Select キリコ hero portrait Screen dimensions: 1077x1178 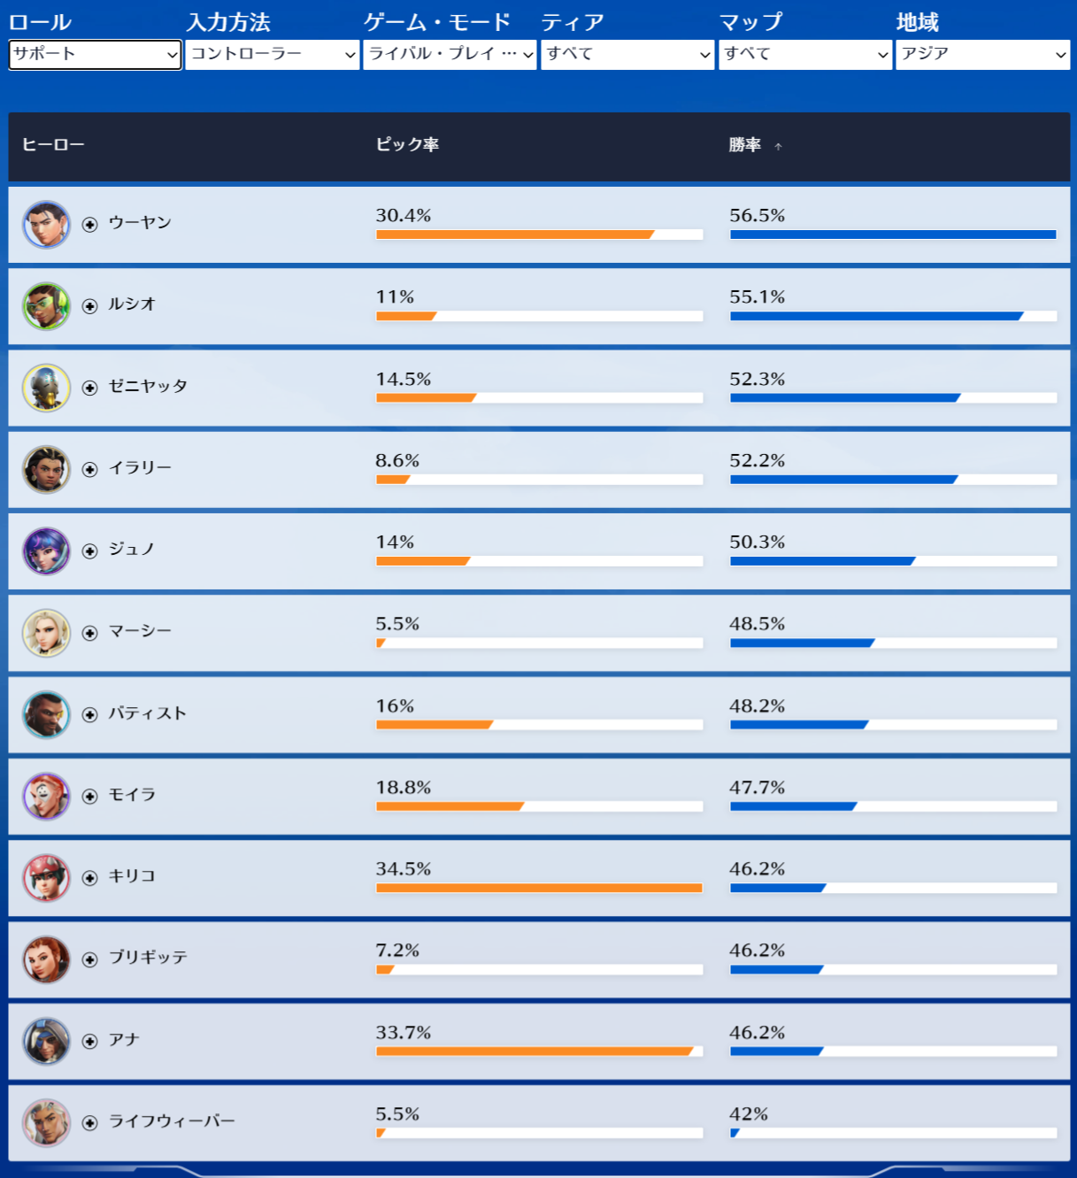point(46,878)
